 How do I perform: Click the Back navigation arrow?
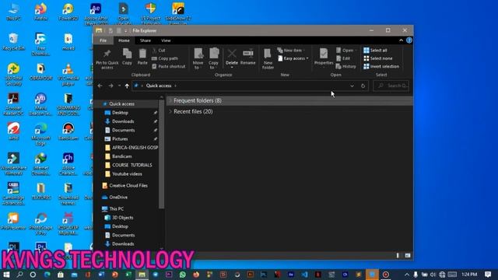pyautogui.click(x=100, y=86)
